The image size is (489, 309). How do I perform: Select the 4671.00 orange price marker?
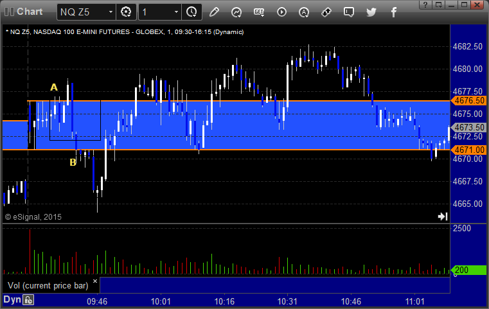(x=469, y=150)
